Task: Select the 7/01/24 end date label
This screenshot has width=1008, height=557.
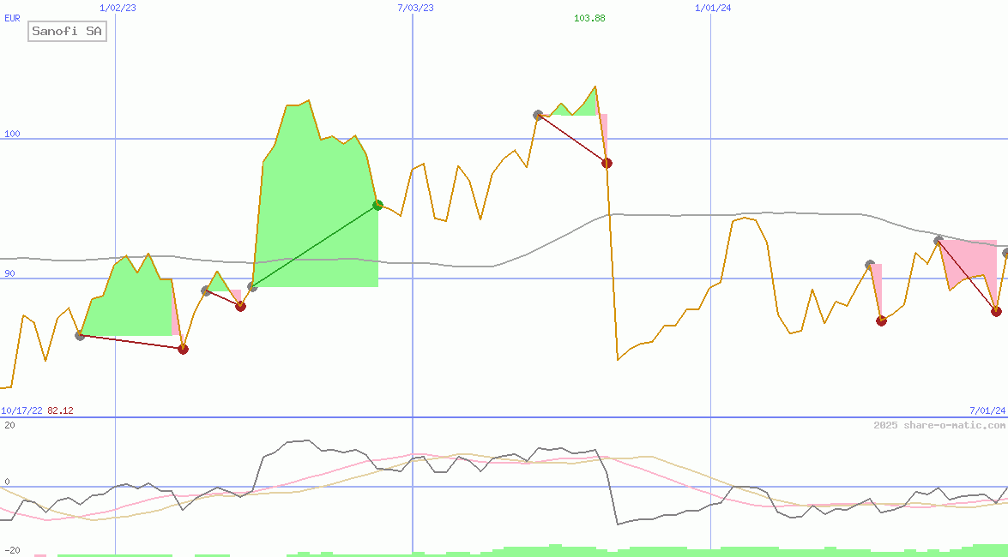Action: tap(987, 410)
